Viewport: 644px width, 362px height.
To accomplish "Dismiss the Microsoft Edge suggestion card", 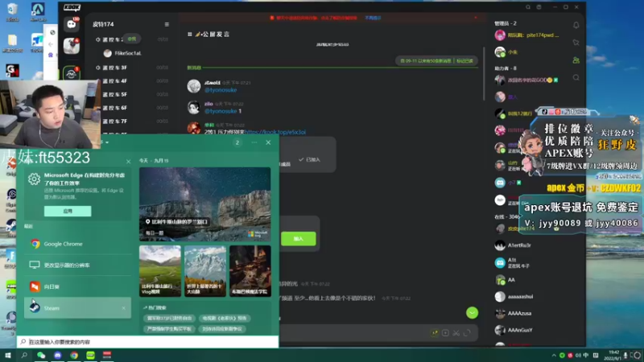I will point(129,162).
